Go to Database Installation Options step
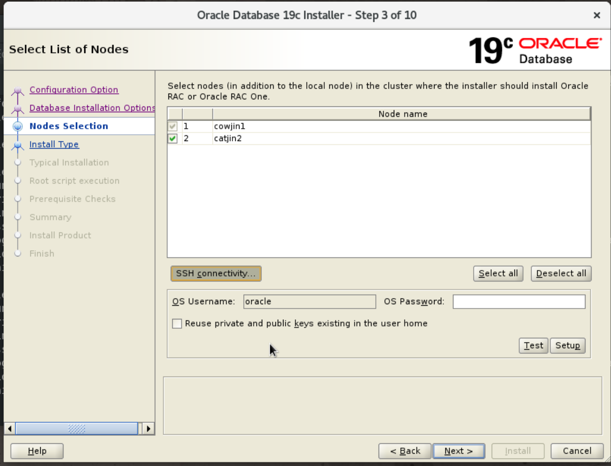The height and width of the screenshot is (466, 611). pyautogui.click(x=92, y=108)
